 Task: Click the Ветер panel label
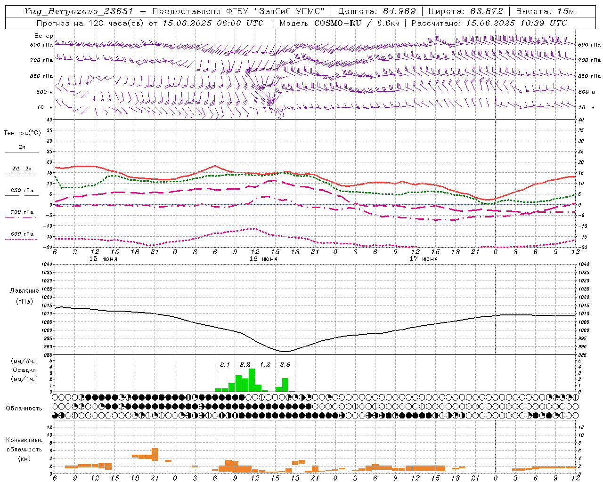point(43,36)
